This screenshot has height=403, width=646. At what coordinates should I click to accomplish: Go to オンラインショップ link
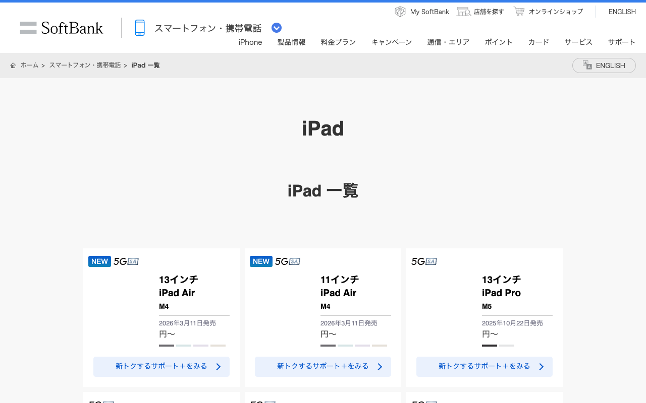[x=556, y=12]
